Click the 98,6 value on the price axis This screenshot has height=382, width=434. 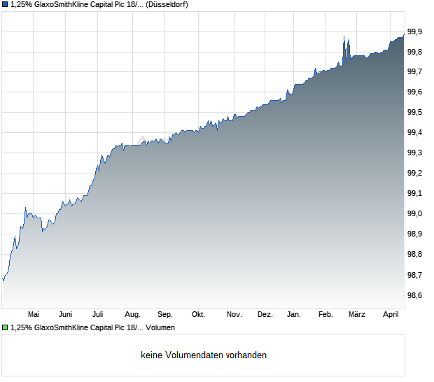pyautogui.click(x=415, y=296)
